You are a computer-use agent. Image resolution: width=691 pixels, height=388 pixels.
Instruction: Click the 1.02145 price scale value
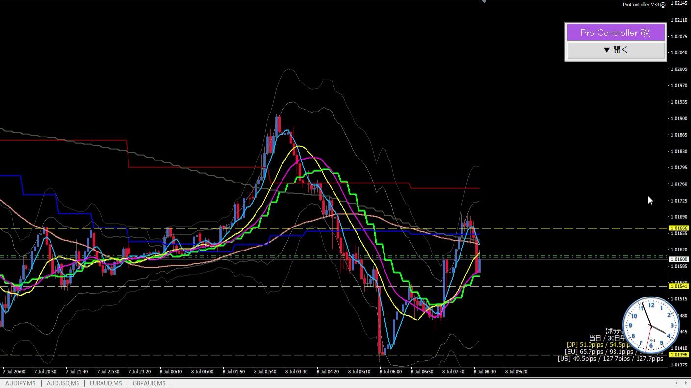click(679, 3)
